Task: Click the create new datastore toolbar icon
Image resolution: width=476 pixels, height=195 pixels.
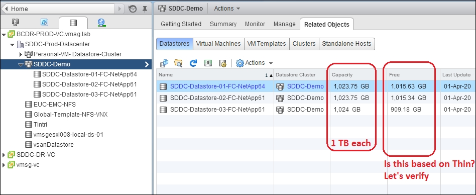Action: click(x=164, y=63)
